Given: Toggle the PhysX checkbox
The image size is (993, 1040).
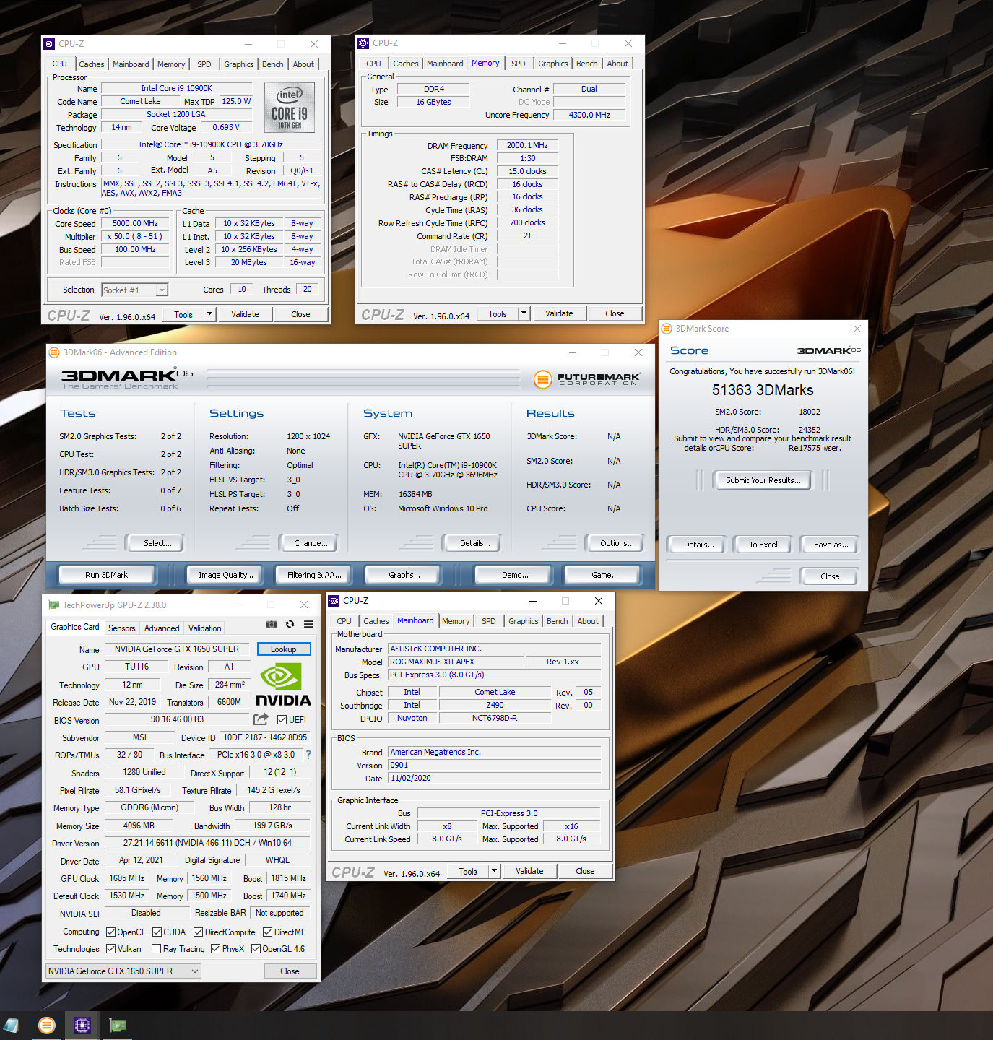Looking at the screenshot, I should click(x=215, y=949).
